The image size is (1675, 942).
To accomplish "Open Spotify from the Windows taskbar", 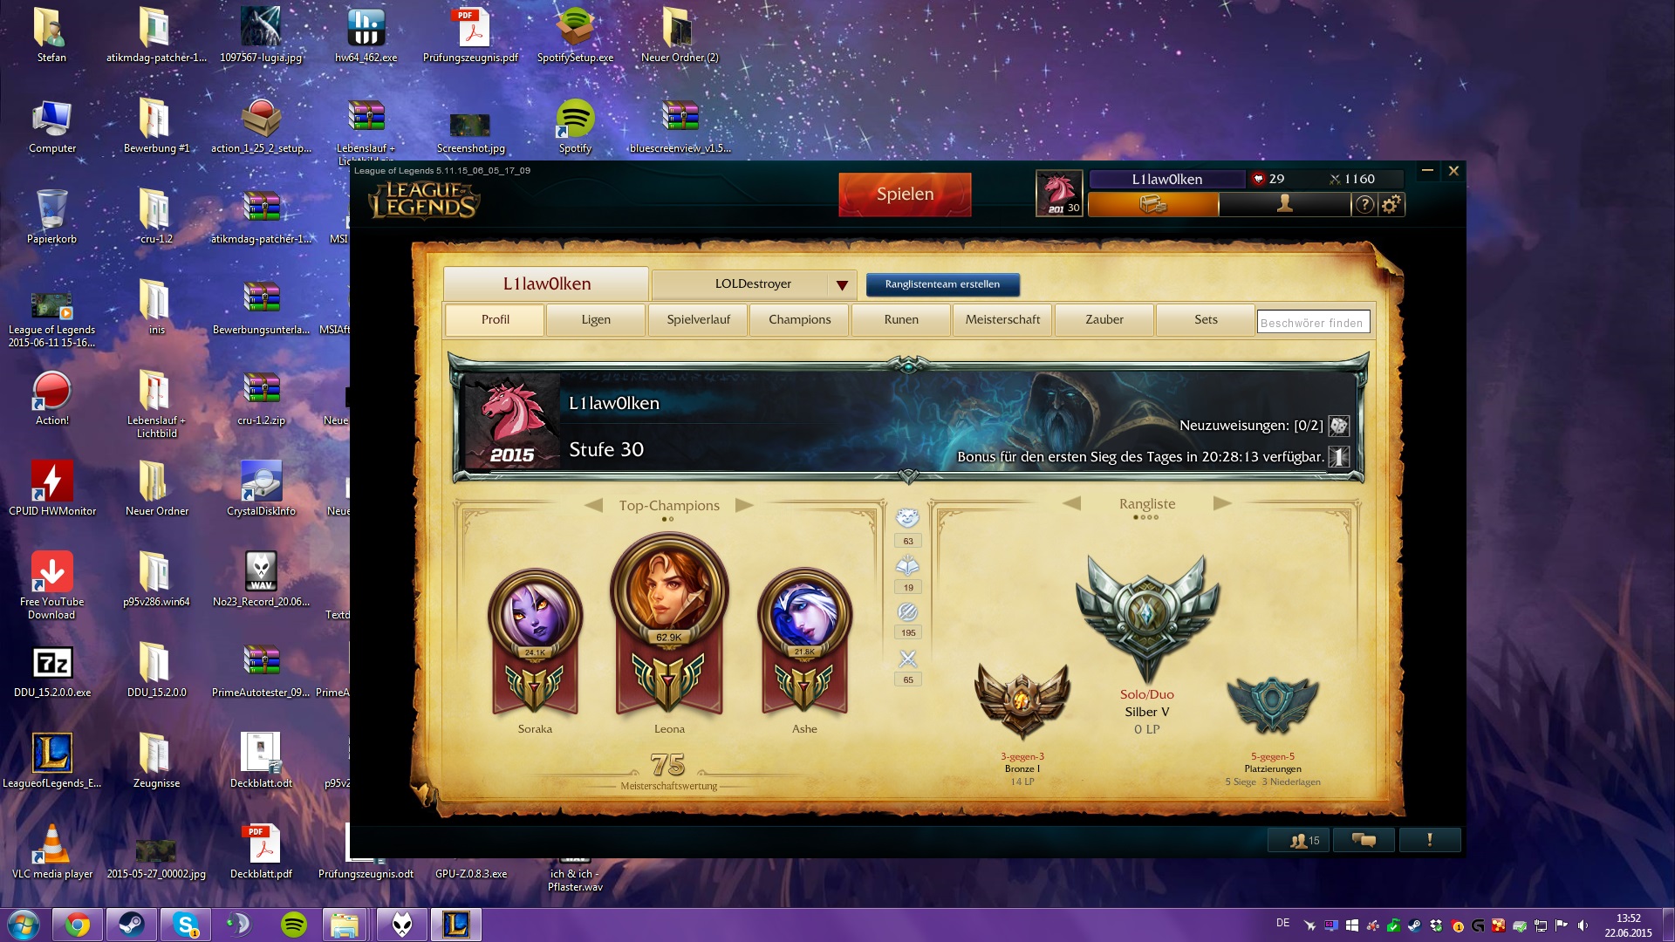I will 294,925.
